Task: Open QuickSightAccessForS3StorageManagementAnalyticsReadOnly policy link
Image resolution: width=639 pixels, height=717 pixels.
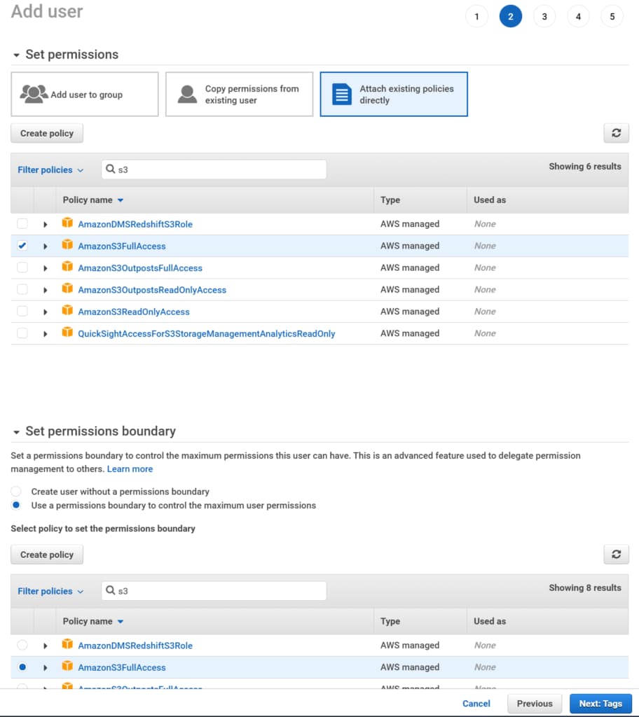Action: (x=207, y=334)
